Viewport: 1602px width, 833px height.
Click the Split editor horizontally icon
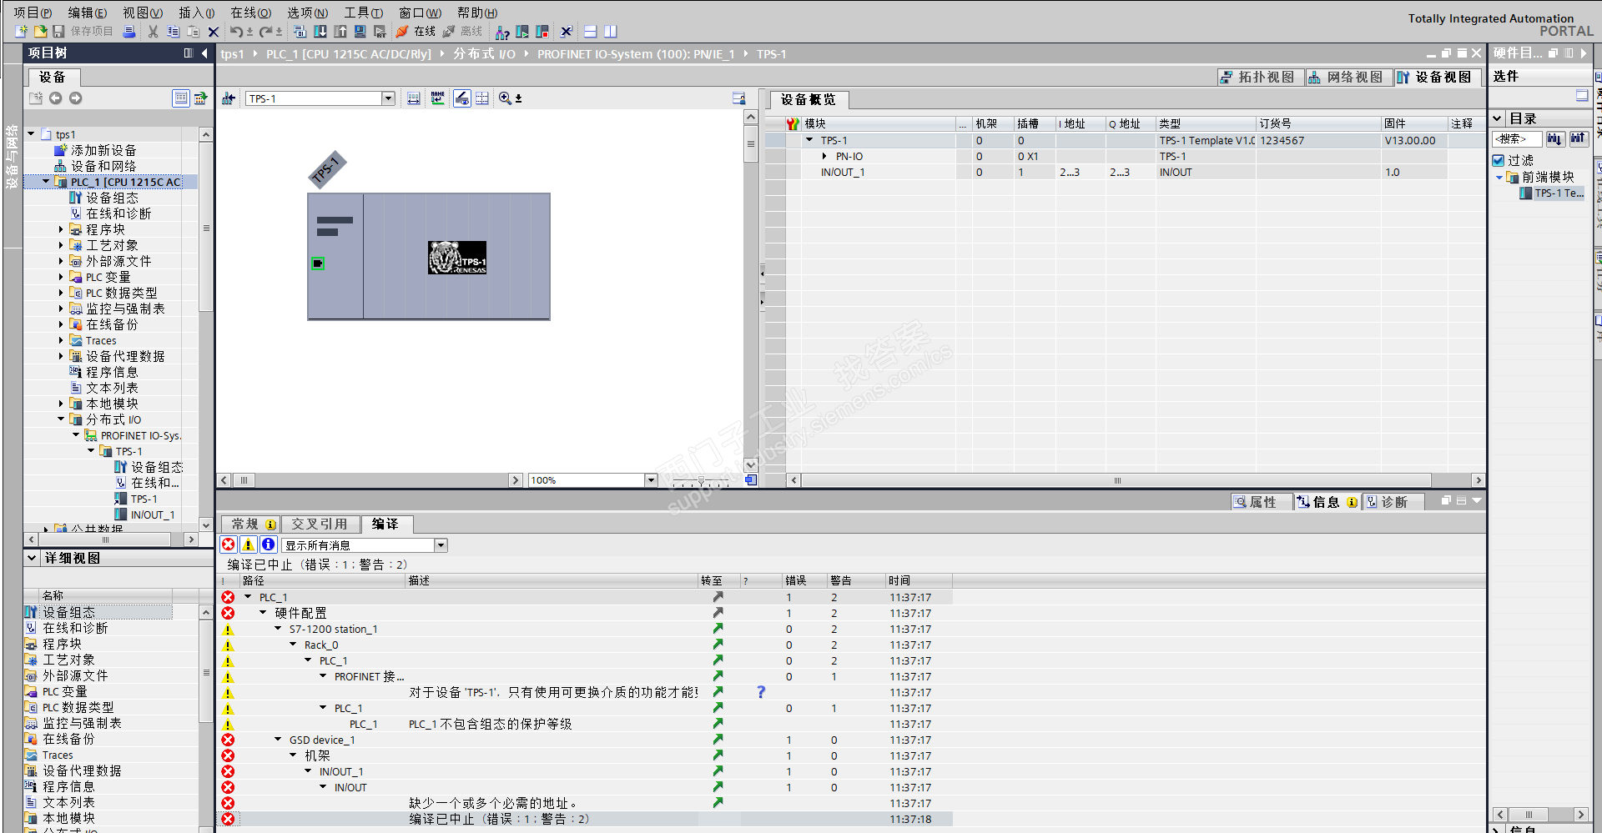pyautogui.click(x=590, y=32)
